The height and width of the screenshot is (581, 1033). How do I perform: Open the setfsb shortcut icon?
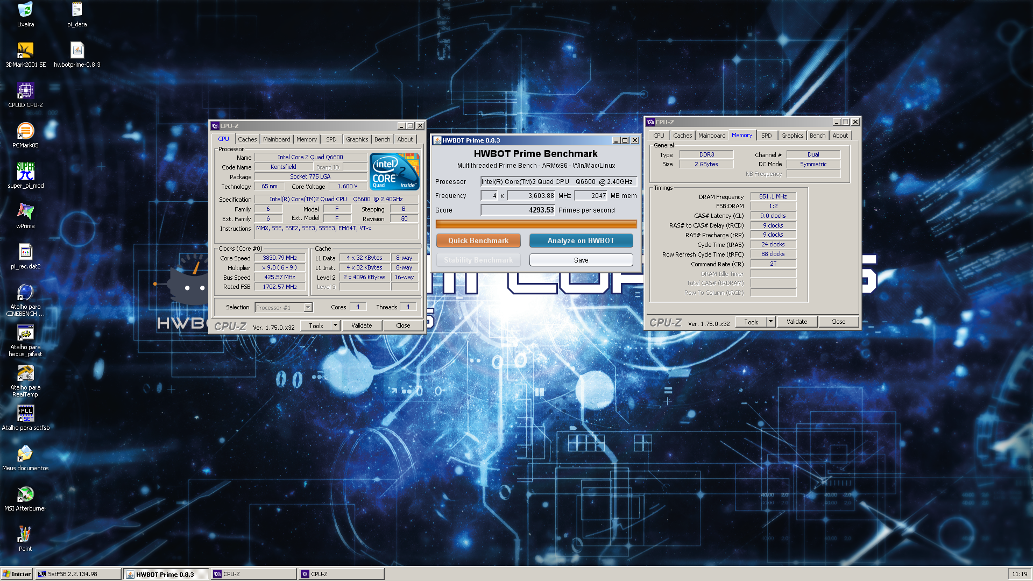coord(25,413)
